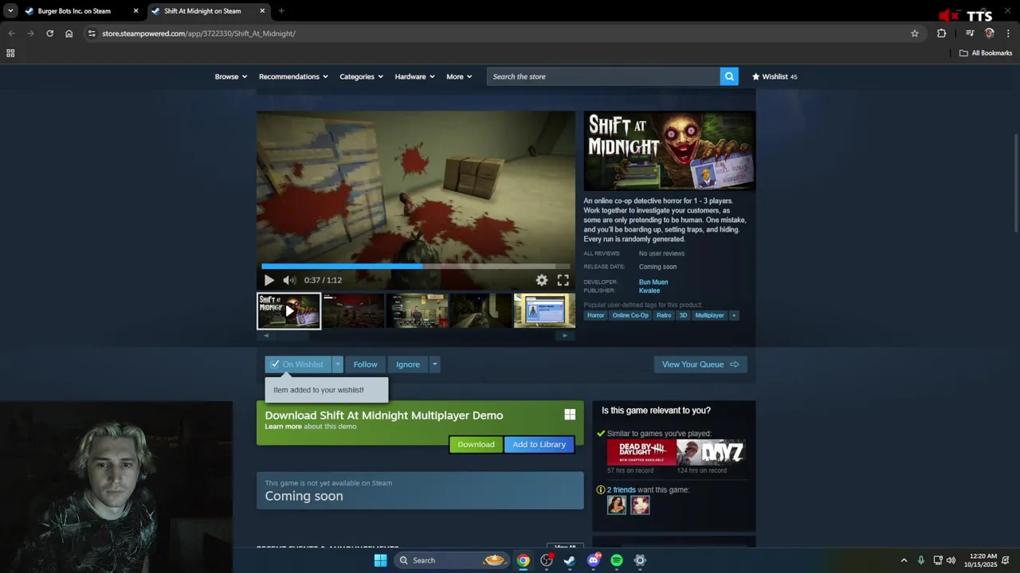The height and width of the screenshot is (573, 1020).
Task: Open first friend's avatar
Action: (617, 505)
